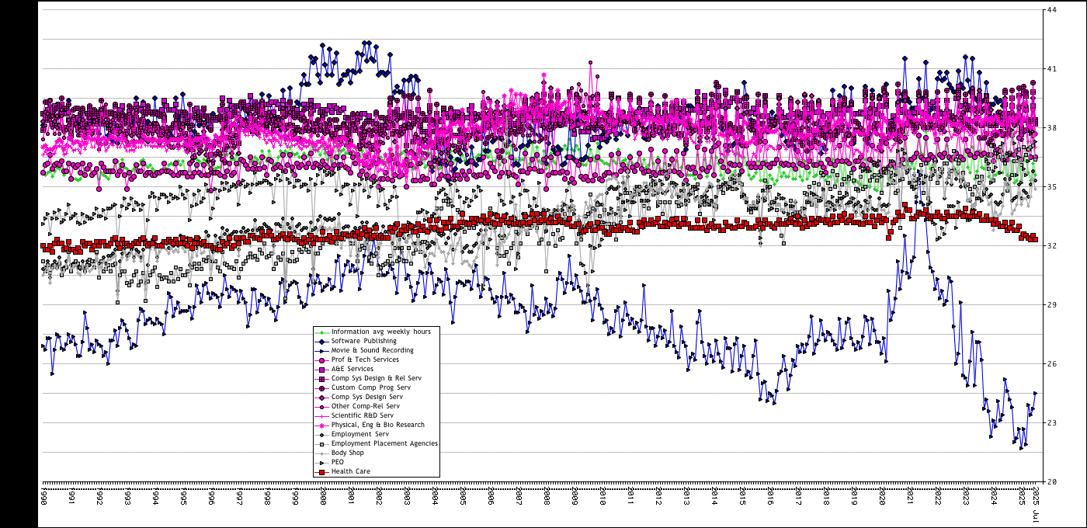Click the A&E Services legend square marker

click(x=321, y=369)
